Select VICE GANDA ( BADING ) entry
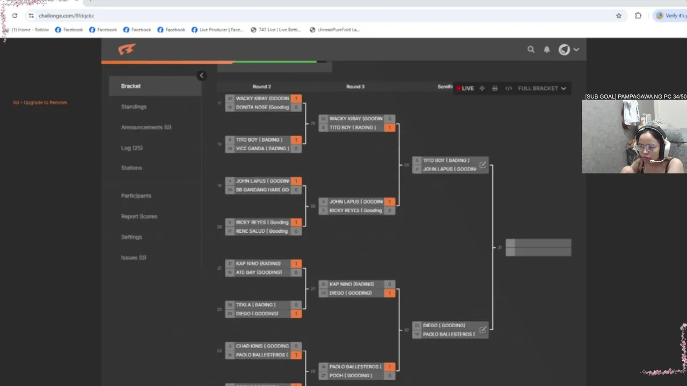The height and width of the screenshot is (386, 687). click(x=263, y=149)
